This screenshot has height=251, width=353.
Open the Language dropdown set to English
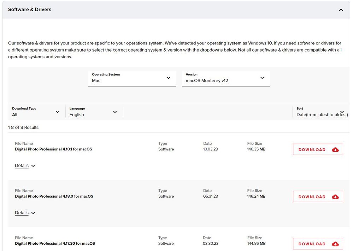coord(93,112)
